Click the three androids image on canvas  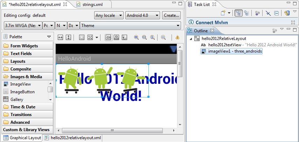(102, 81)
